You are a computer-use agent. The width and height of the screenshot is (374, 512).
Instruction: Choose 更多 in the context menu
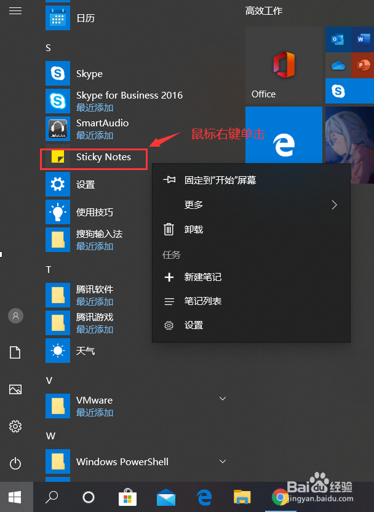pos(251,205)
